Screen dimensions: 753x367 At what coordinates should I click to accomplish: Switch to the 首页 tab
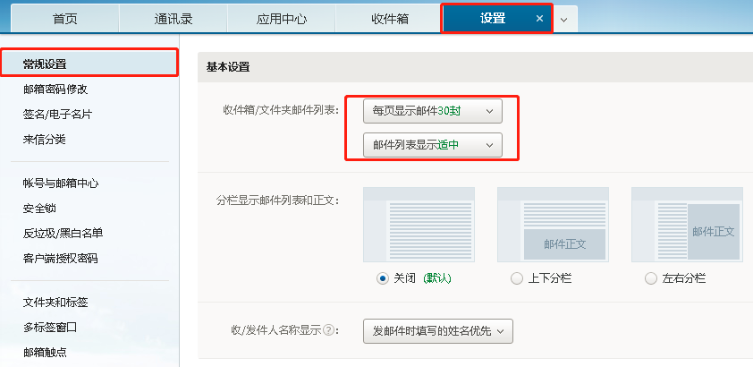(x=64, y=19)
